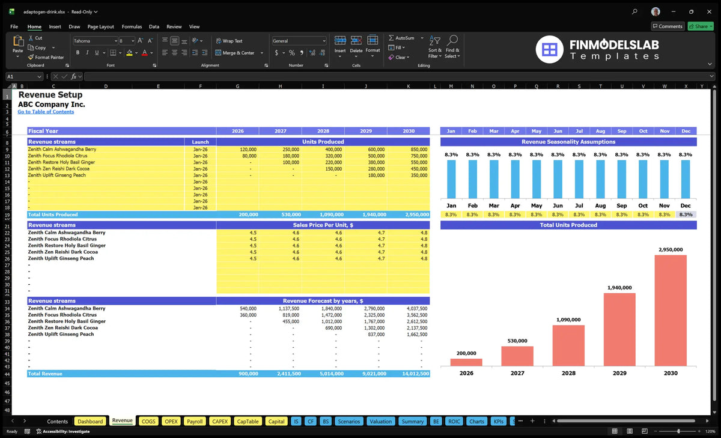Screen dimensions: 721x438
Task: Follow Go to Table of Contents link
Action: click(46, 112)
